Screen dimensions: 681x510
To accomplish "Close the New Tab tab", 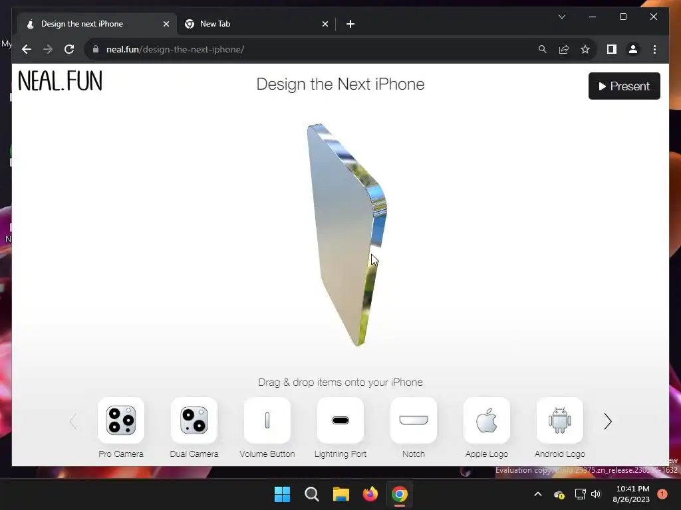I will [325, 24].
